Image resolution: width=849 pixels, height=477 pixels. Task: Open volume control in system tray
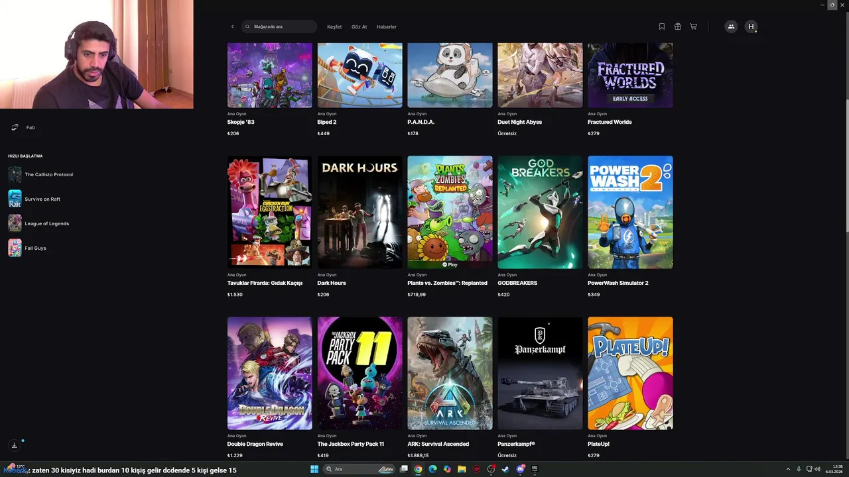817,469
